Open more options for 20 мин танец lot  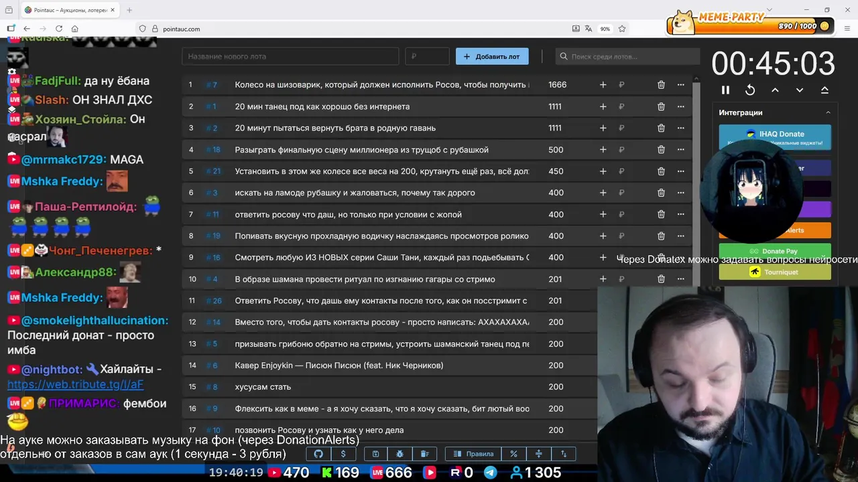tap(680, 106)
